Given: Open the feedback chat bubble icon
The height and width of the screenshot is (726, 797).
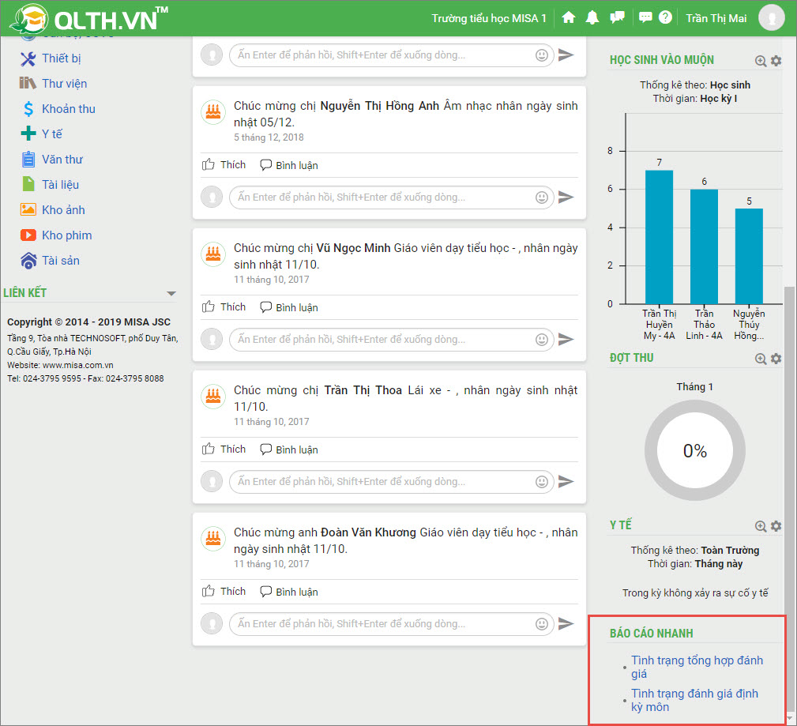Looking at the screenshot, I should click(x=645, y=18).
